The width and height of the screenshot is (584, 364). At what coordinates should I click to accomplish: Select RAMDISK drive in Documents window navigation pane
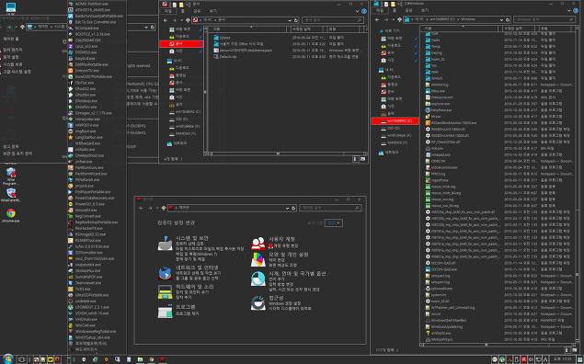[x=181, y=133]
